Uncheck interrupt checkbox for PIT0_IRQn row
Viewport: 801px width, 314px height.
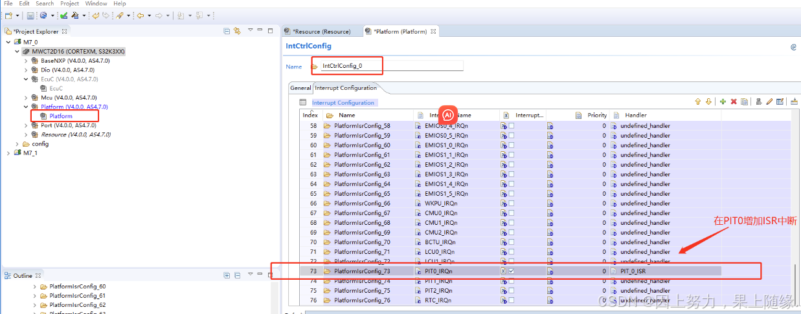pos(512,271)
